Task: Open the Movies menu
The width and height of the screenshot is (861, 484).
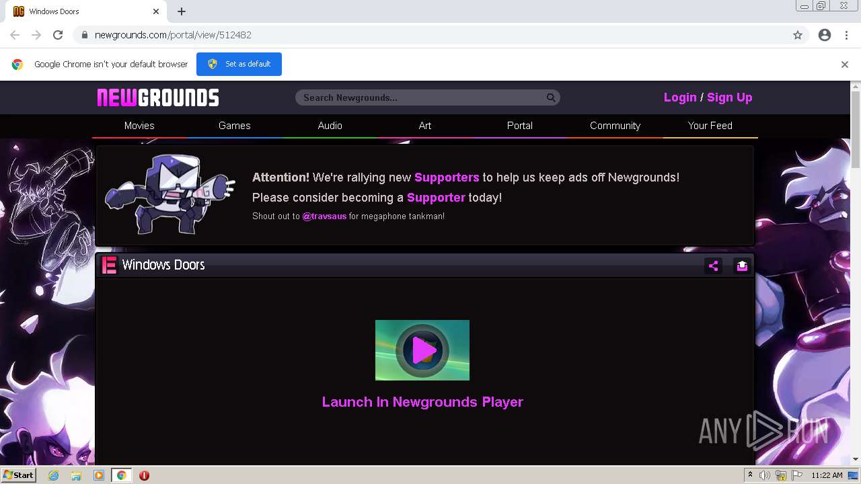Action: pos(139,126)
